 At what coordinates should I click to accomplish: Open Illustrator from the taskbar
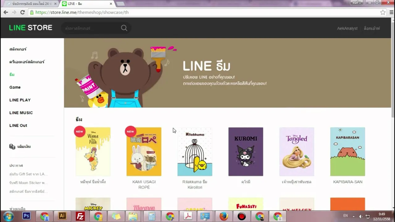62,216
